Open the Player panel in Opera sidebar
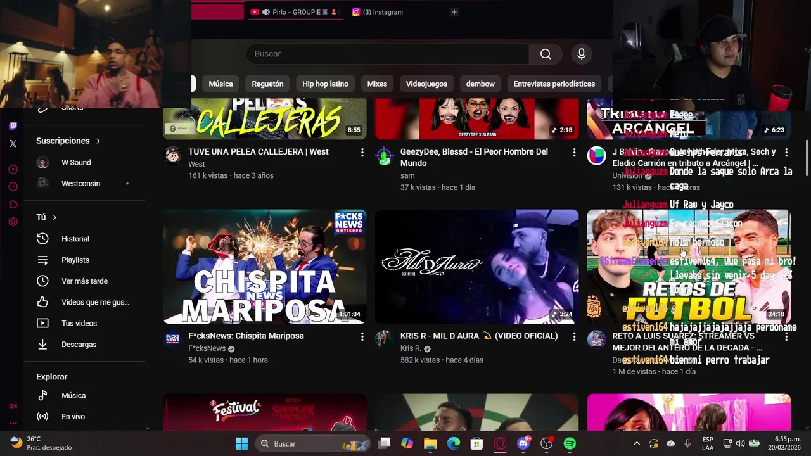811x456 pixels. tap(13, 170)
